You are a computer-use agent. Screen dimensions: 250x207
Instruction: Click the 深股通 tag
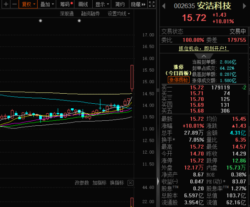67,14
